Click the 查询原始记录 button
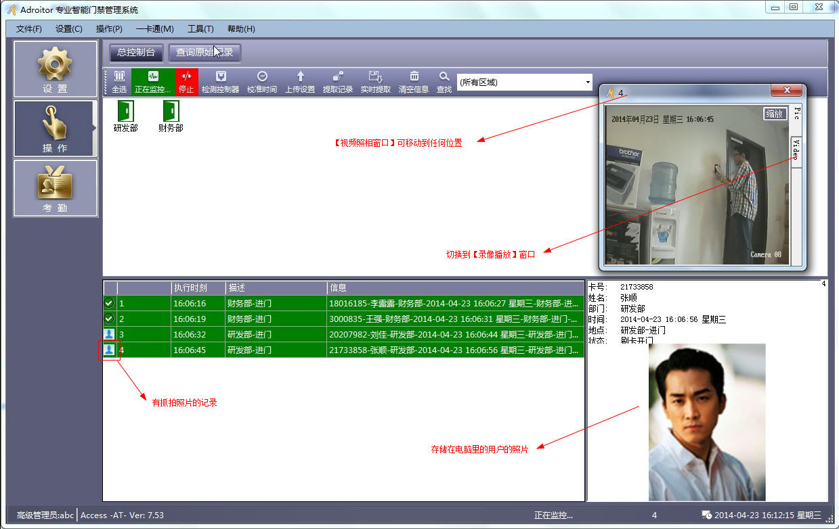 (205, 53)
